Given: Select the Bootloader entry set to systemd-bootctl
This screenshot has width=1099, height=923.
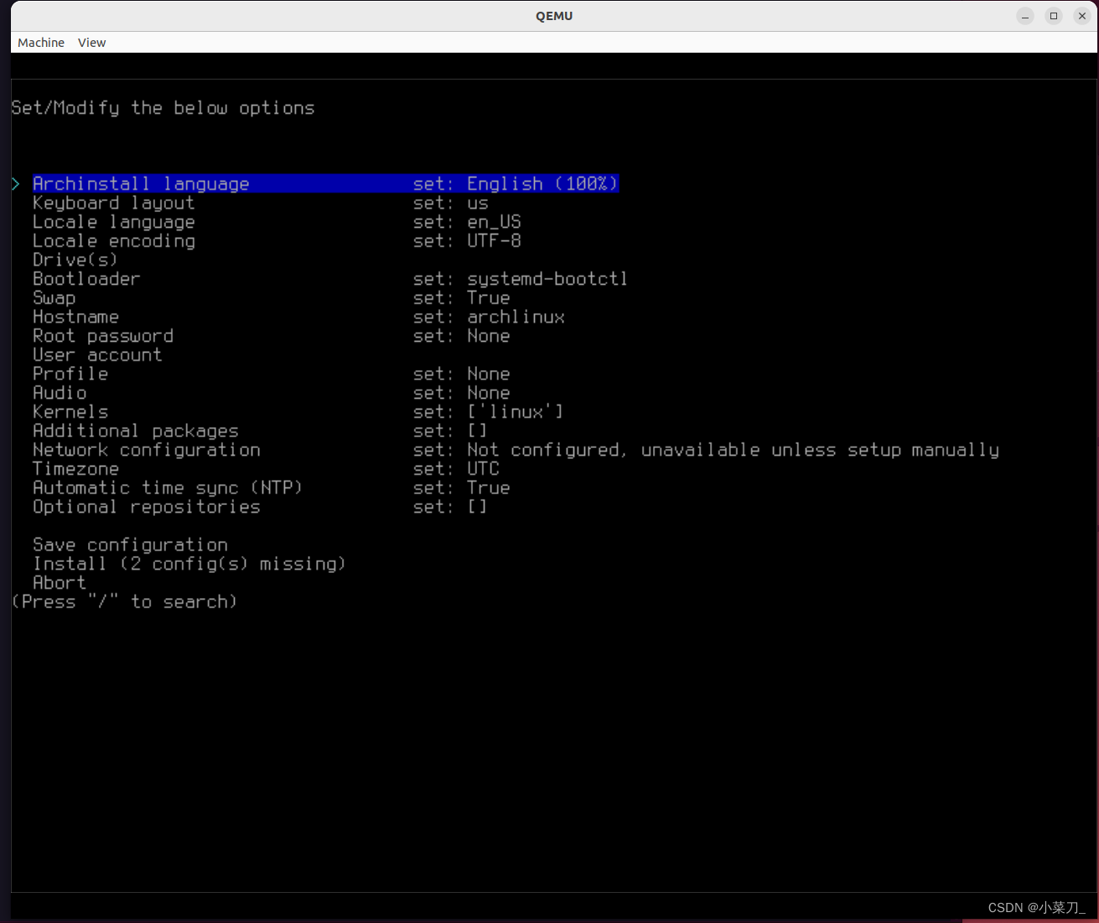Looking at the screenshot, I should coord(86,278).
